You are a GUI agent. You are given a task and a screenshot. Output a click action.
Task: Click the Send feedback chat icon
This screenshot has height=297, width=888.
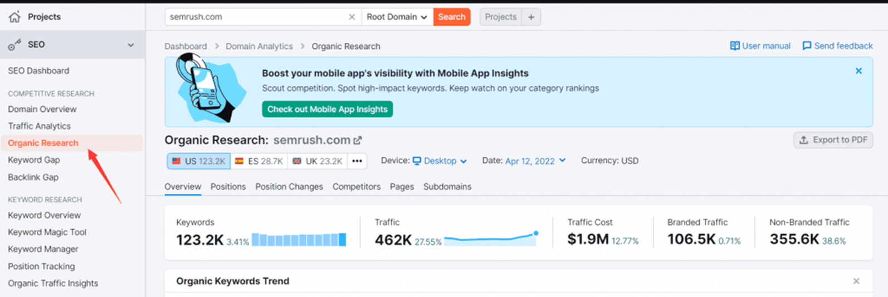click(807, 46)
